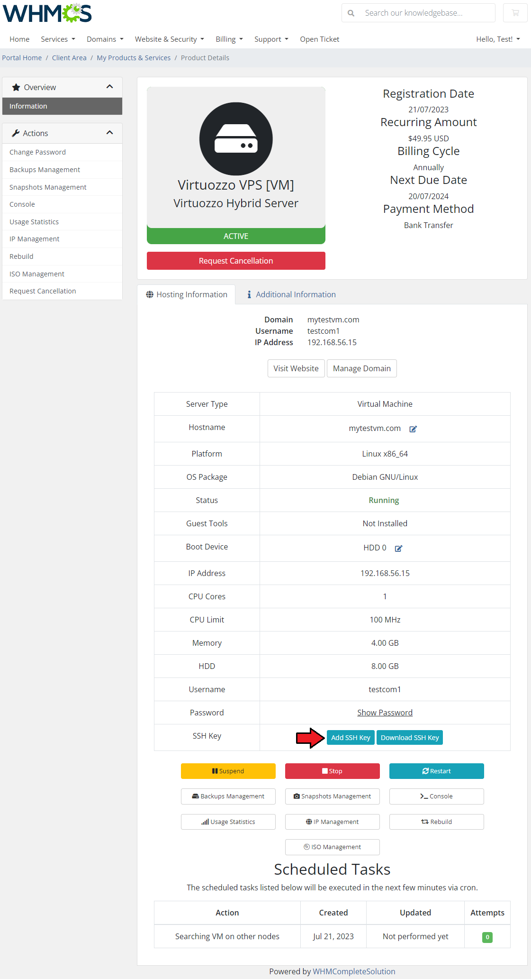This screenshot has width=531, height=979.
Task: Open Backups Management in sidebar
Action: point(62,170)
